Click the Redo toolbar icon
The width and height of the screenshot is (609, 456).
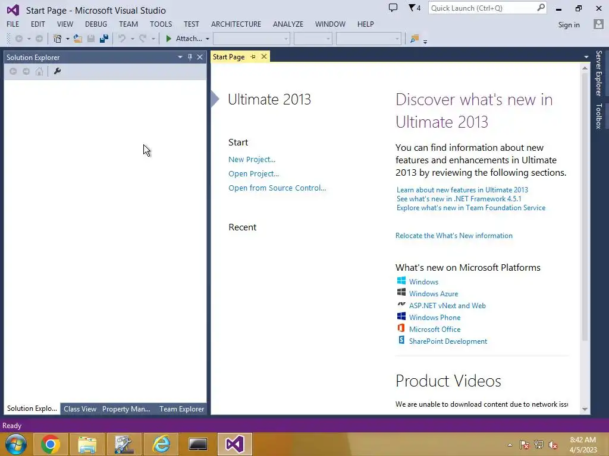(x=143, y=39)
